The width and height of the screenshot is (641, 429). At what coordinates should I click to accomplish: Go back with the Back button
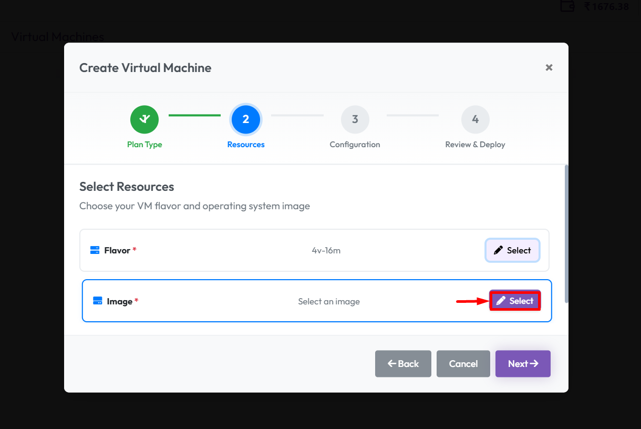pos(403,364)
